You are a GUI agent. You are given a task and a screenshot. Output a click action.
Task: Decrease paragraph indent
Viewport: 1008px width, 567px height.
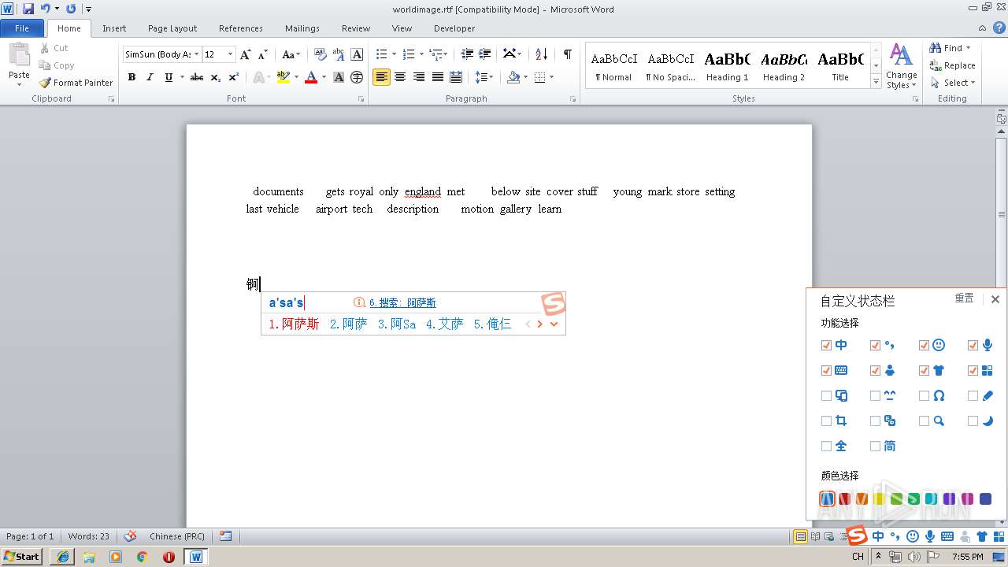[x=467, y=54]
